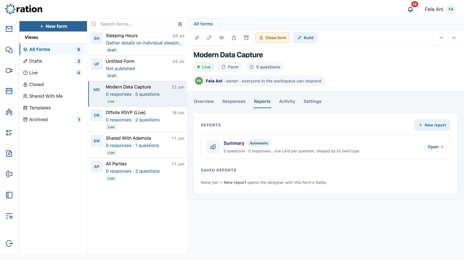Click the Fela Ani name in header
The image size is (464, 260).
(x=434, y=9)
